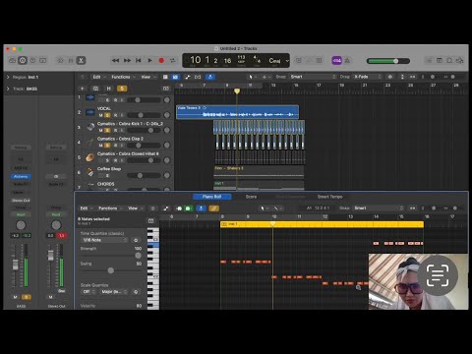
Task: Open the Library panel icon
Action: tap(12, 61)
